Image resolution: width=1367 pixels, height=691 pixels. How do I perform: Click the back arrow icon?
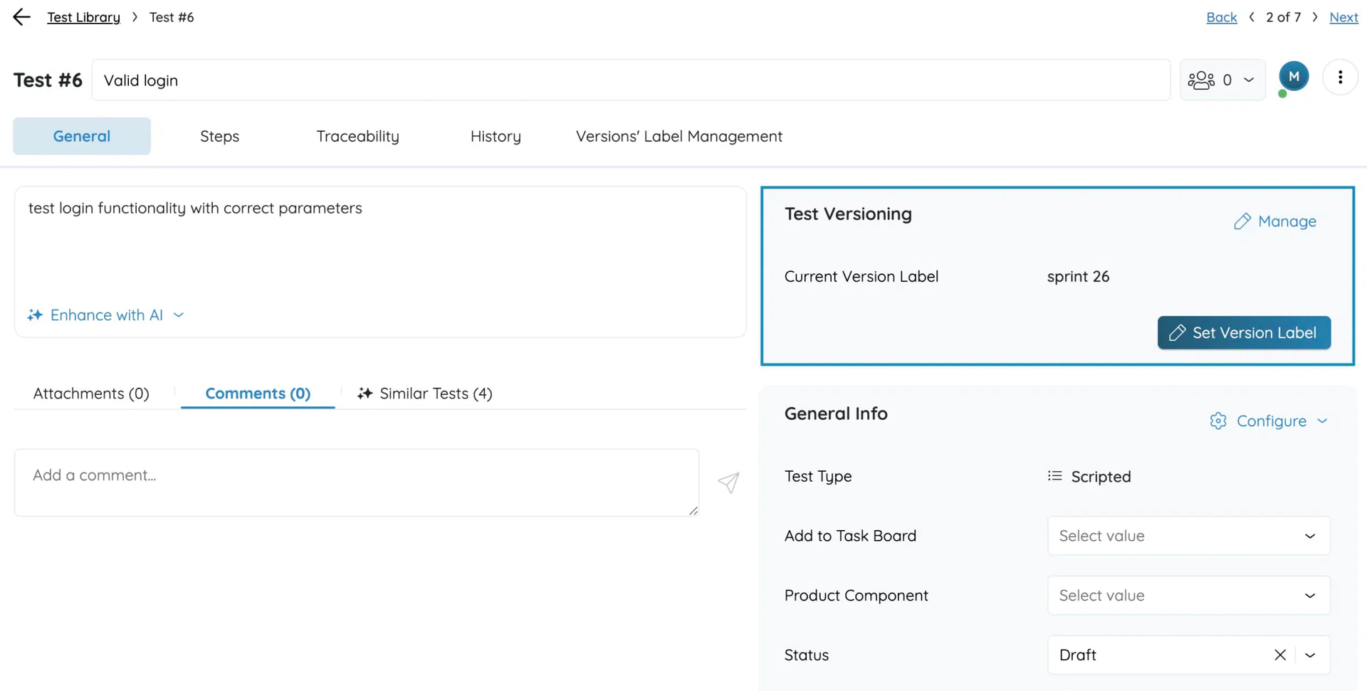pyautogui.click(x=22, y=17)
